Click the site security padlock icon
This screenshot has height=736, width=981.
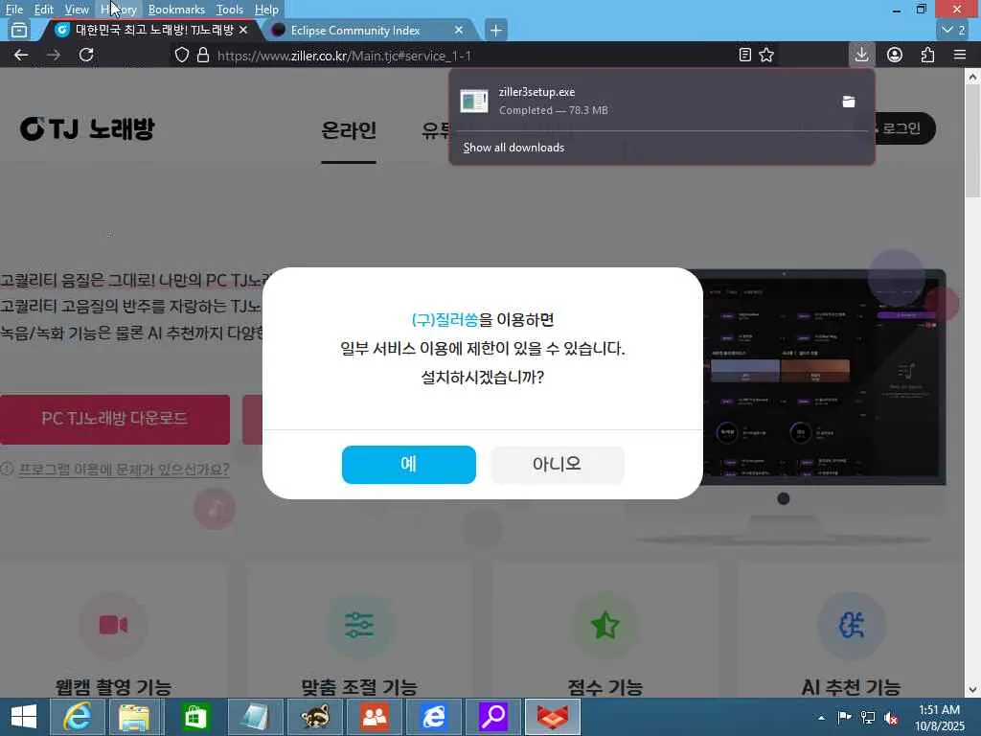click(x=203, y=55)
